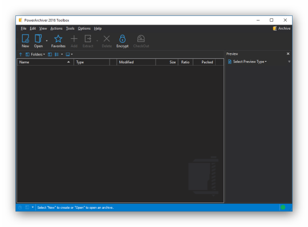The height and width of the screenshot is (227, 308).
Task: Open the Help menu
Action: pos(98,29)
